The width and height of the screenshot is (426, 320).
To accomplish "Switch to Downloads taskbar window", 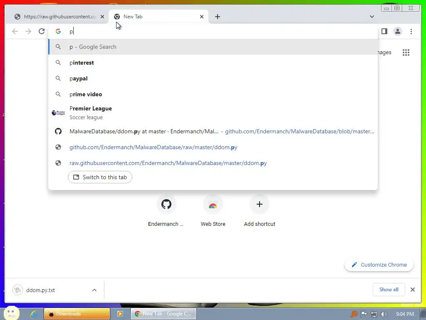I will pos(77,314).
